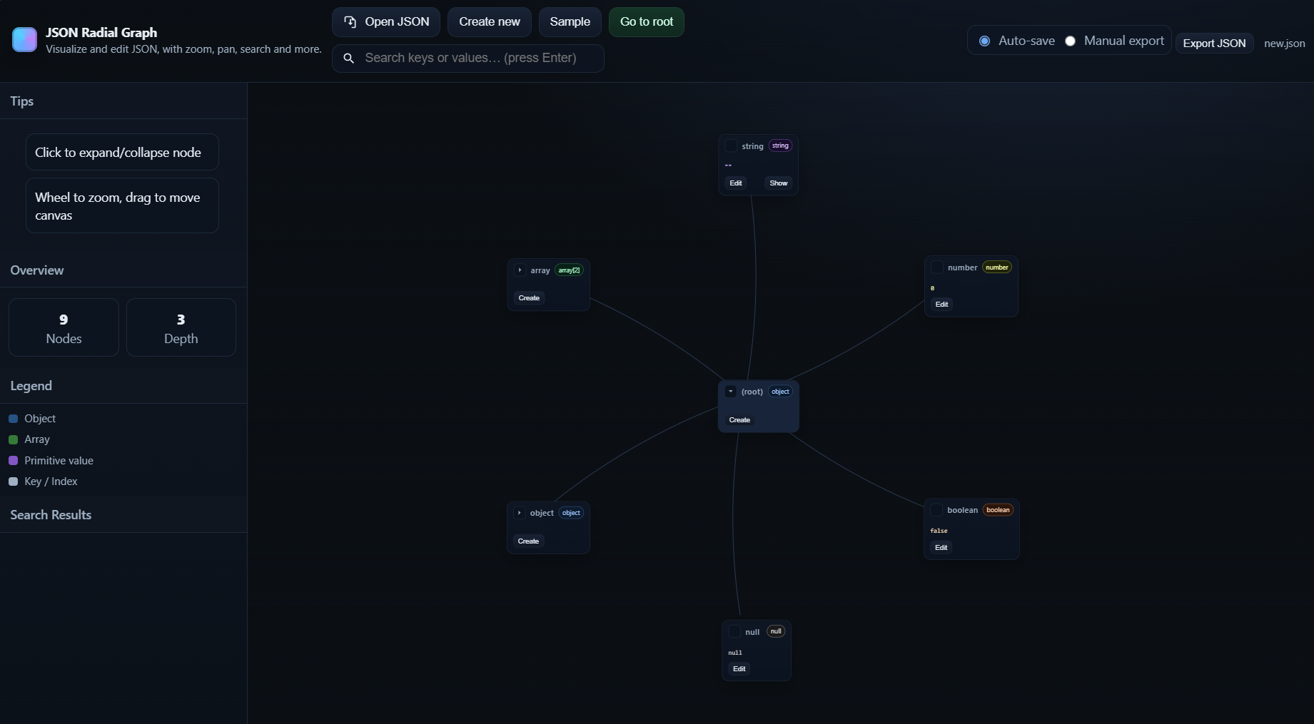
Task: Click Edit on the null node
Action: 739,669
